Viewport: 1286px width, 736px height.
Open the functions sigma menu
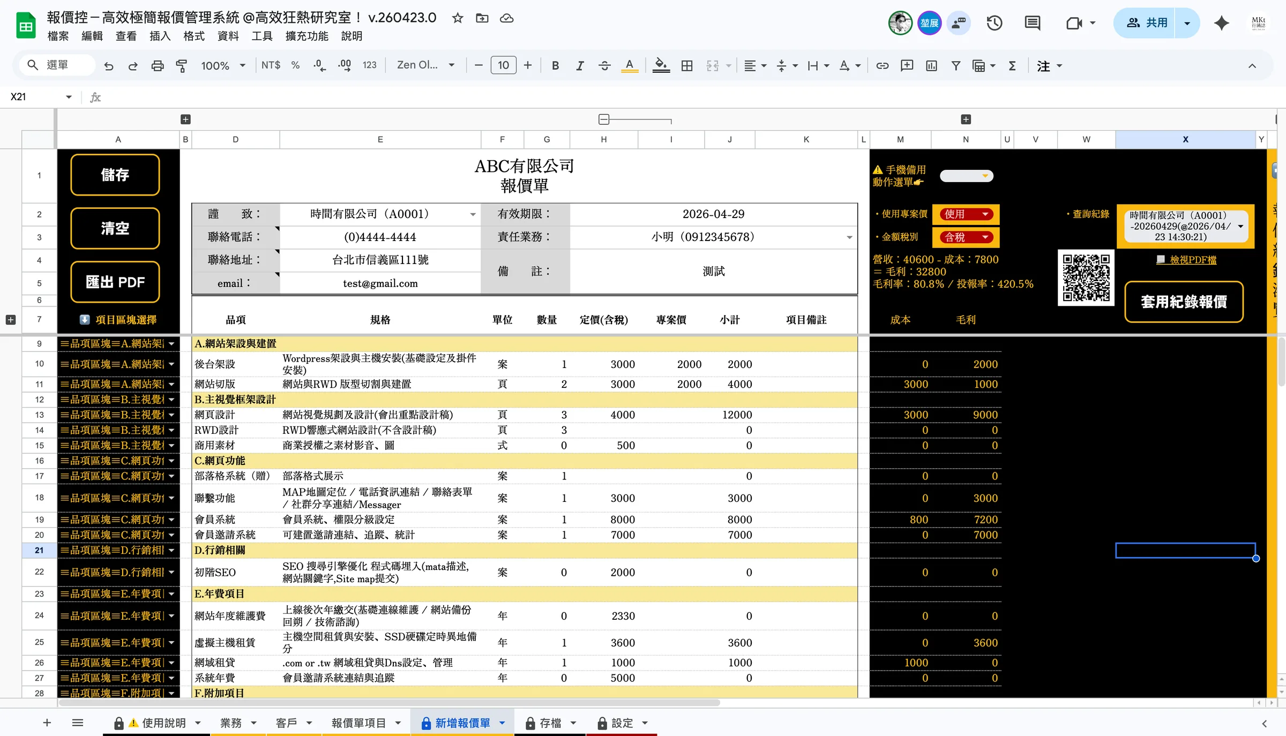coord(1012,65)
